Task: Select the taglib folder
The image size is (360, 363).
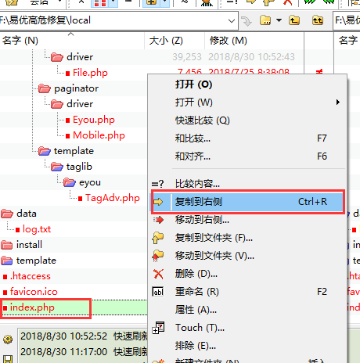Action: (71, 167)
